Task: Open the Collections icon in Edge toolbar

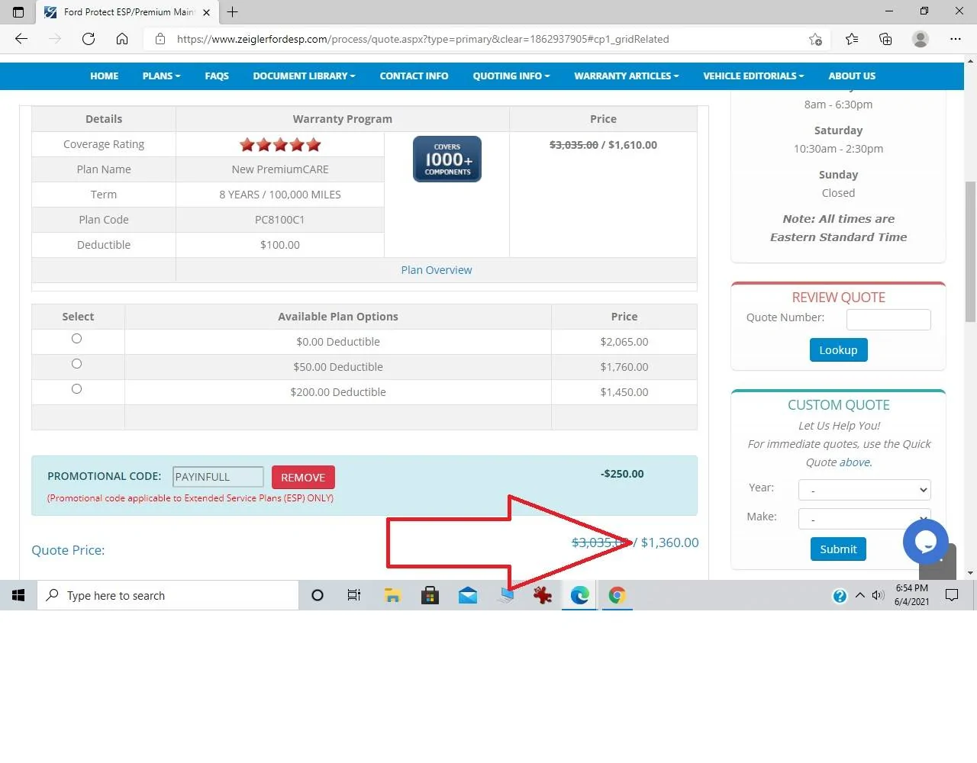Action: point(885,39)
